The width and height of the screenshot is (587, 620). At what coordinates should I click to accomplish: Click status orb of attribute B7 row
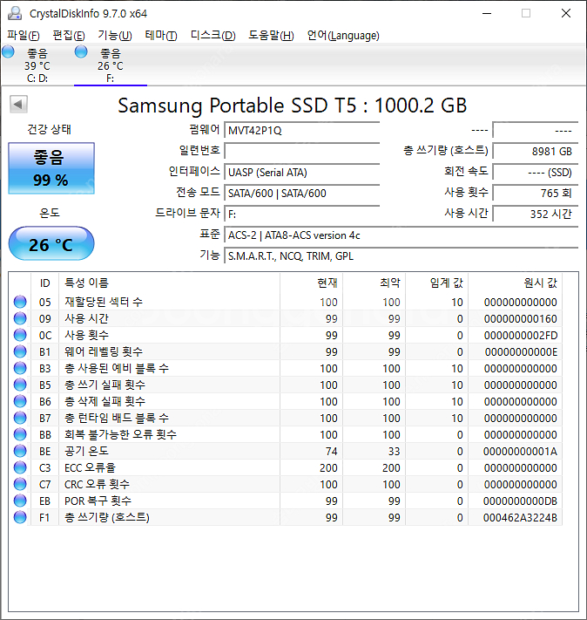20,418
